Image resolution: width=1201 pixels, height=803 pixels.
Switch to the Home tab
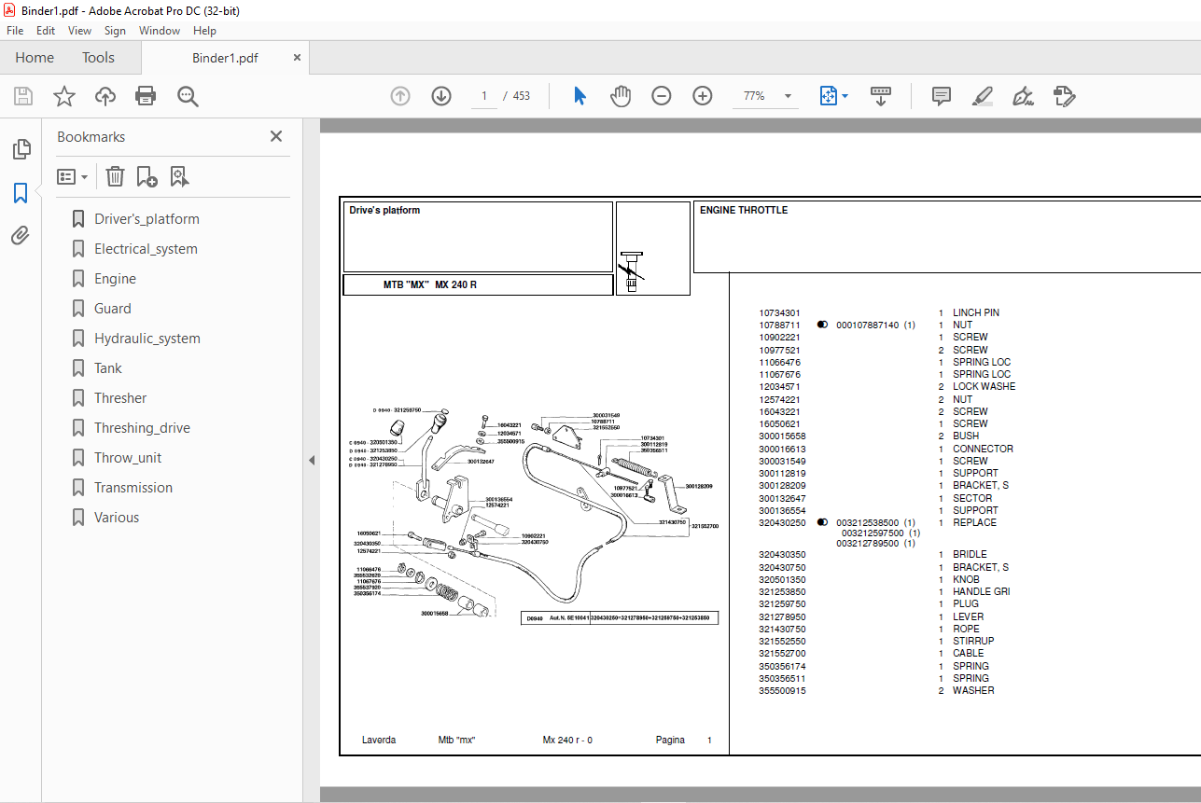[x=35, y=58]
